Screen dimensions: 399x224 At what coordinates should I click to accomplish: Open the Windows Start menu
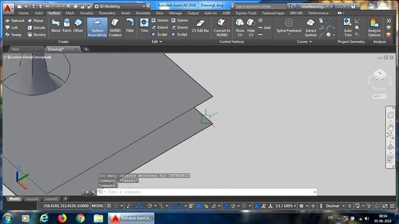7,218
